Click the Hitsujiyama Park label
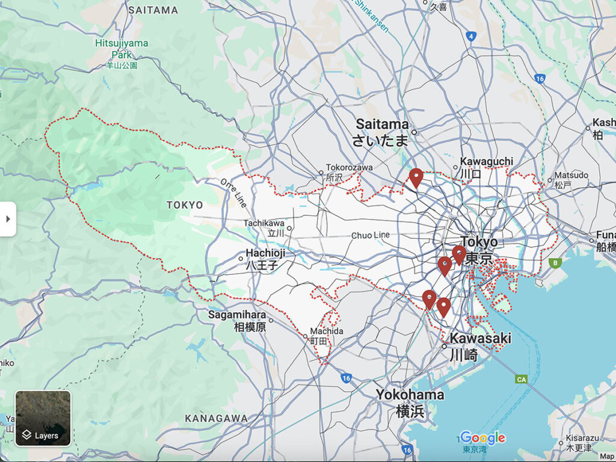Viewport: 616px width, 462px height. point(122,54)
